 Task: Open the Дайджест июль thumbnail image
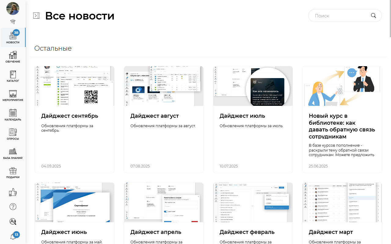253,86
